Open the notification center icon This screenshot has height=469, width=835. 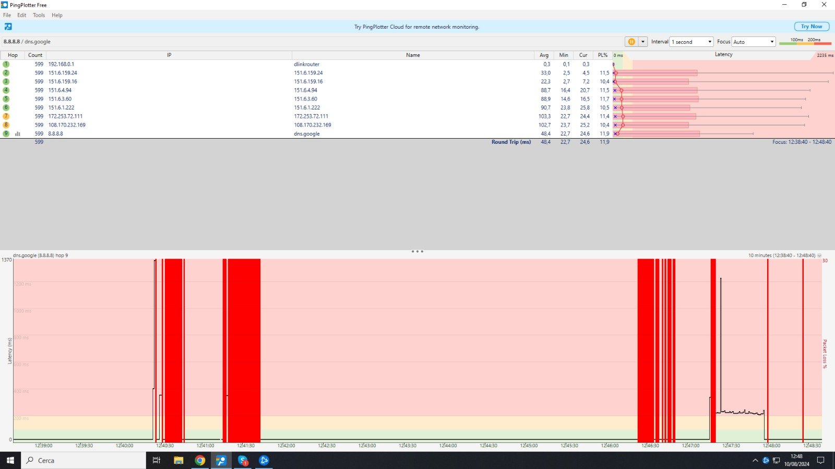820,460
